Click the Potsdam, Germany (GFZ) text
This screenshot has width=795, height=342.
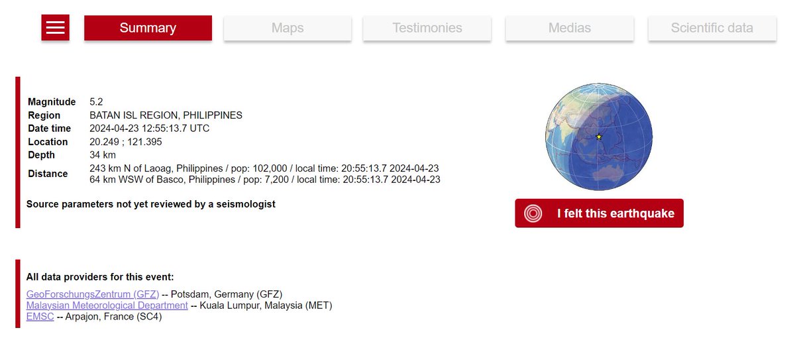tap(227, 294)
